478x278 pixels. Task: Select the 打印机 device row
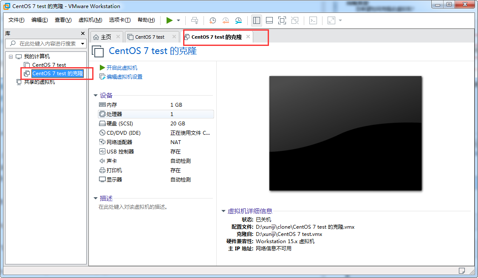tap(156, 170)
